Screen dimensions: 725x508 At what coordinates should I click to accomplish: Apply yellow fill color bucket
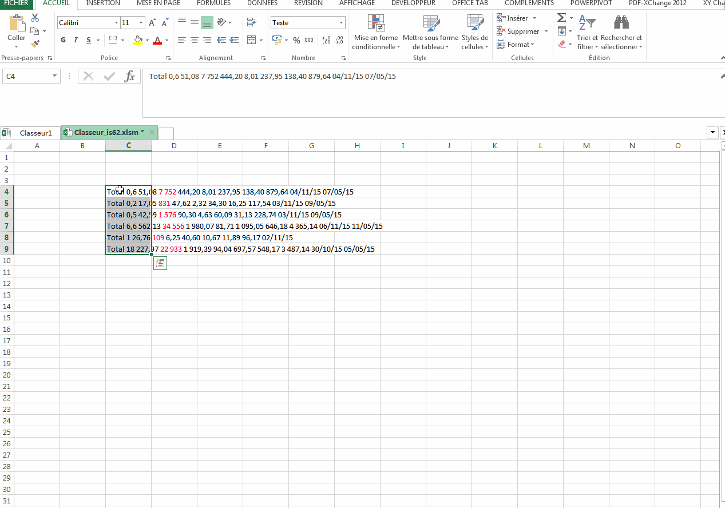click(138, 40)
